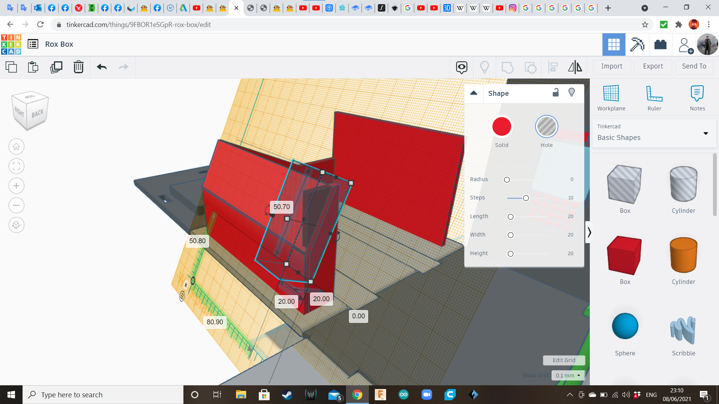Screen dimensions: 719x404
Task: Toggle the shape lock icon
Action: 556,92
